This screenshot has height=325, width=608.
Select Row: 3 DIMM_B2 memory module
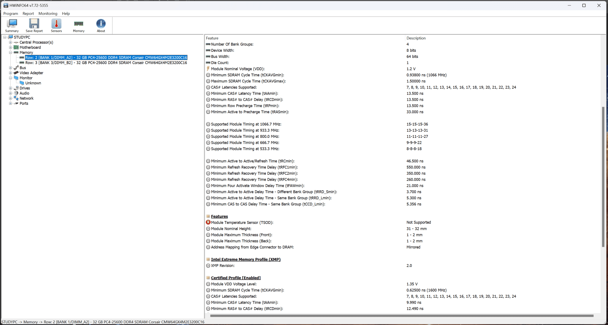(x=106, y=63)
